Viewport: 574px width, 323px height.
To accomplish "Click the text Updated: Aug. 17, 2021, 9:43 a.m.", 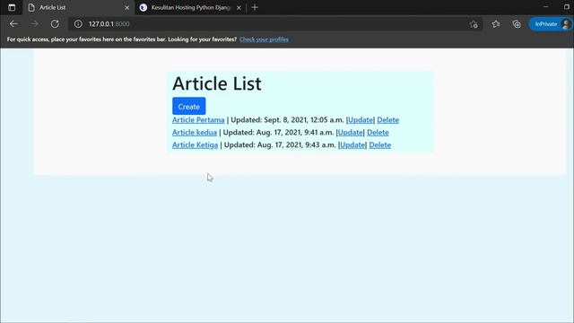I will click(280, 144).
